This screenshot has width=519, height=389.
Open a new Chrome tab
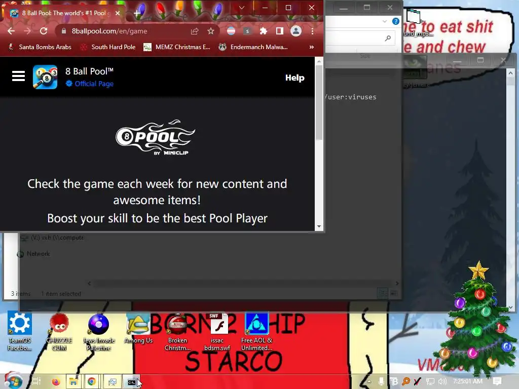pos(137,14)
